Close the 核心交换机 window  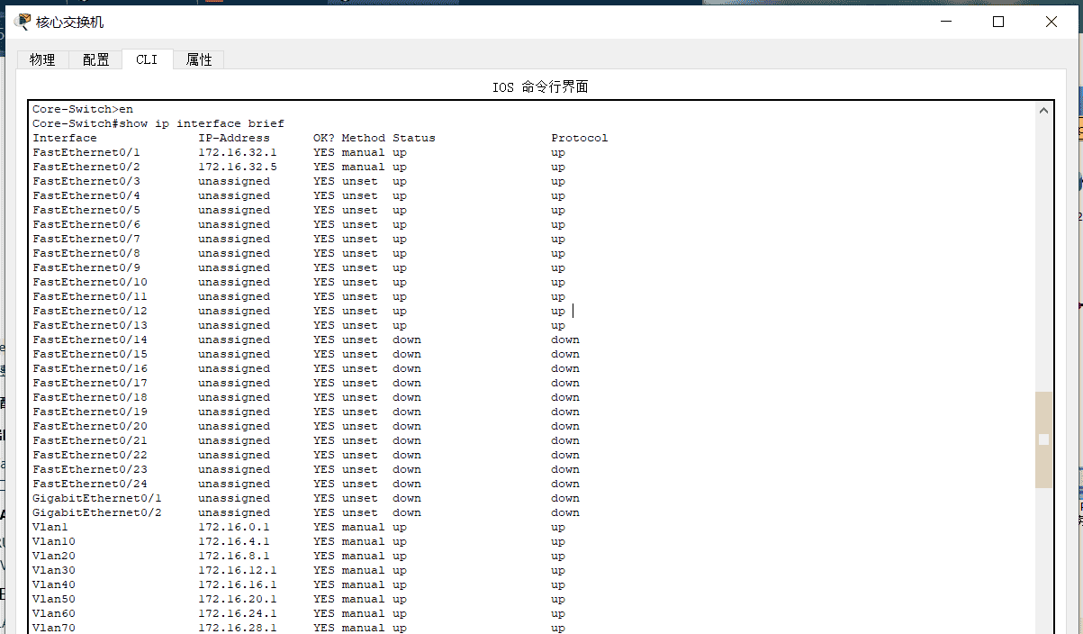click(1051, 22)
